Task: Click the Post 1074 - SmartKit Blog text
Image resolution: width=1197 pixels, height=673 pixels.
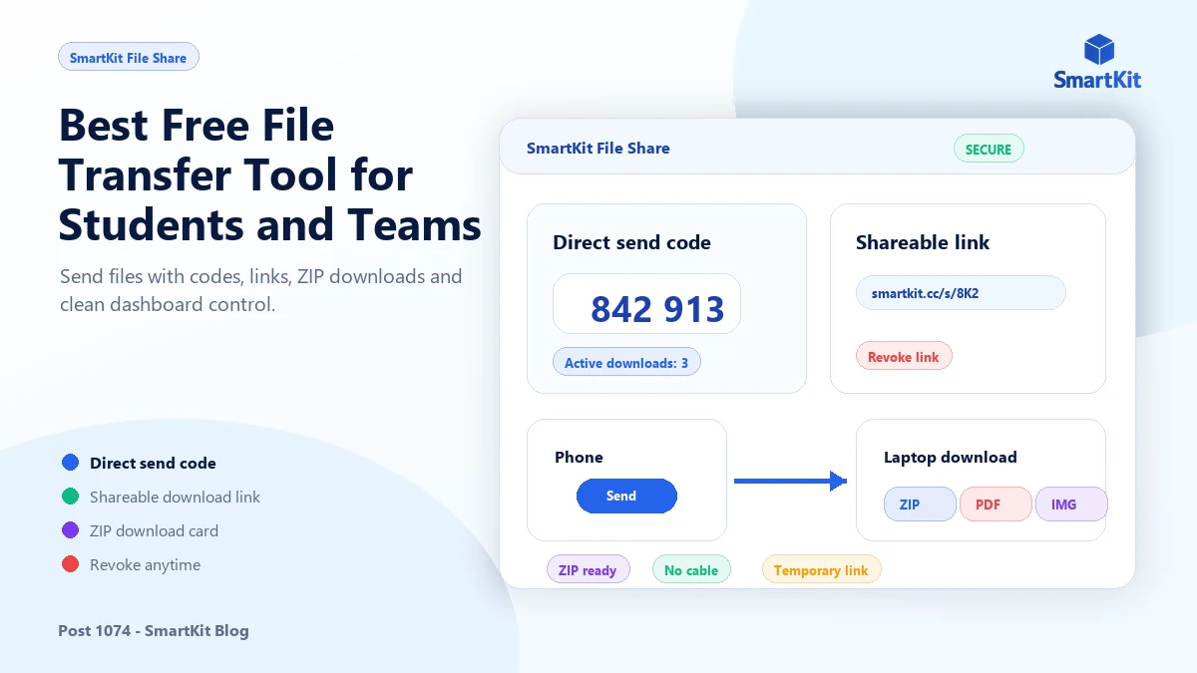Action: pyautogui.click(x=154, y=630)
